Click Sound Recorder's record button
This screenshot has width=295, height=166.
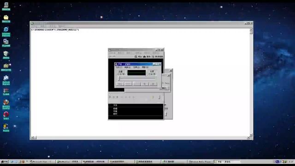point(153,84)
